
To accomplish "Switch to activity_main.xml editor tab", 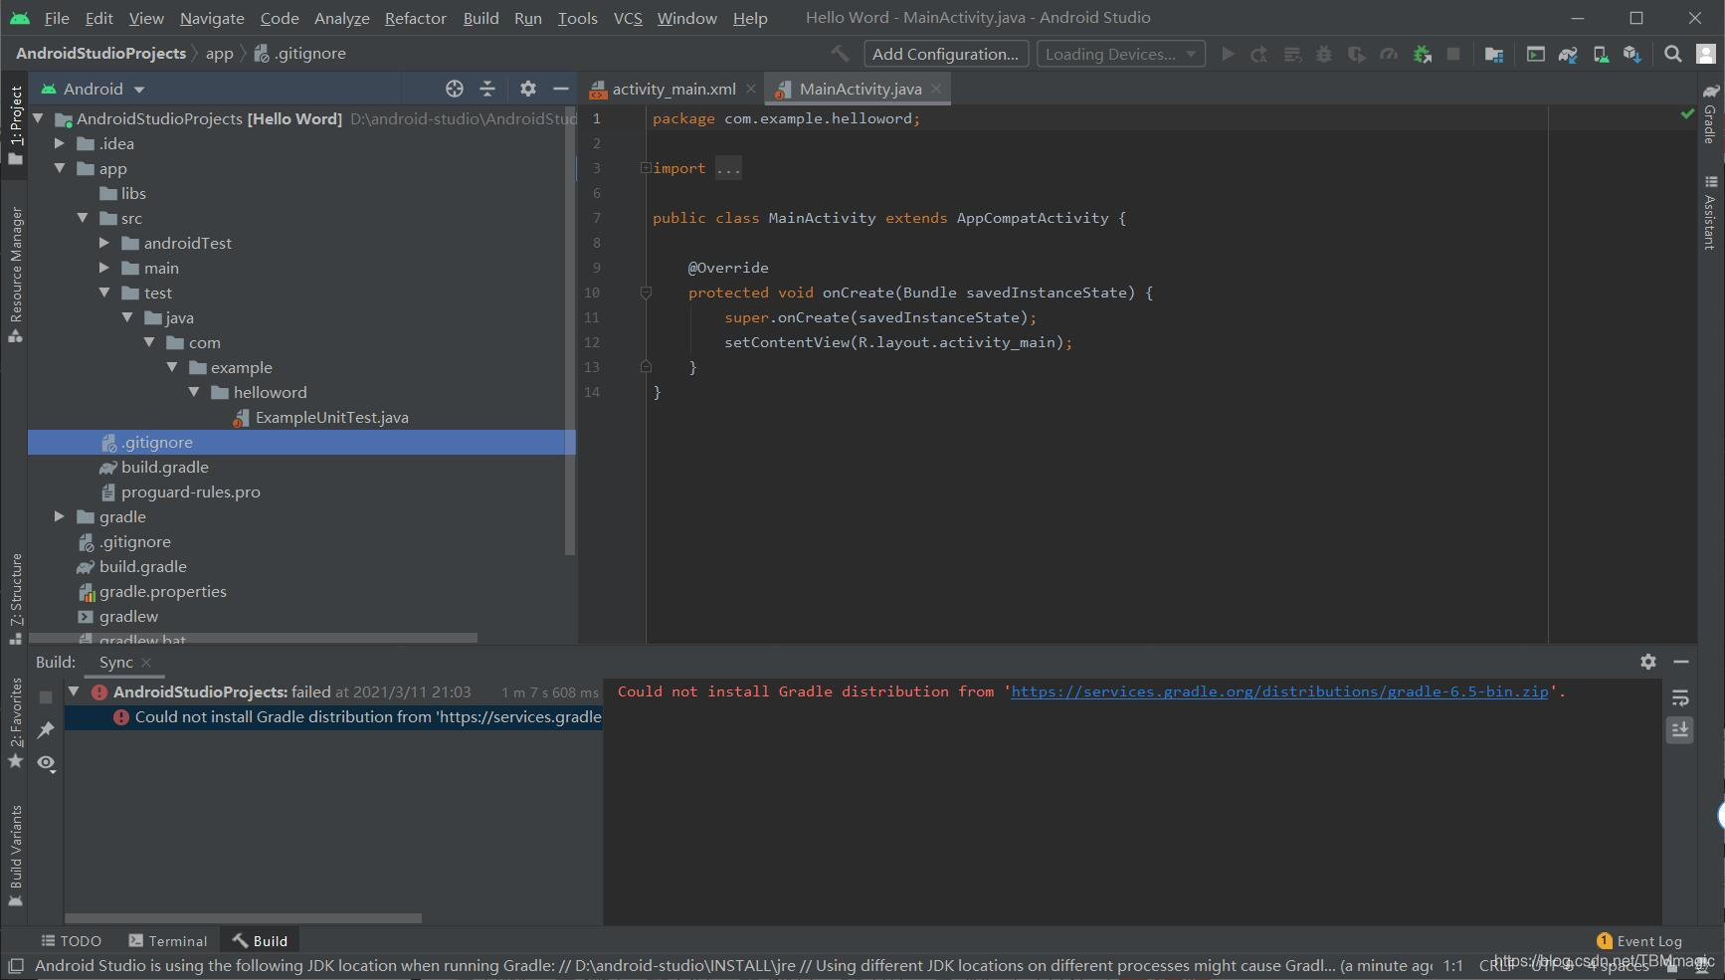I will pos(673,89).
